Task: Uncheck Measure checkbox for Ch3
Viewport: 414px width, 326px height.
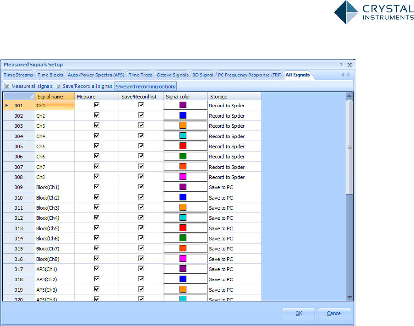Action: pyautogui.click(x=96, y=125)
